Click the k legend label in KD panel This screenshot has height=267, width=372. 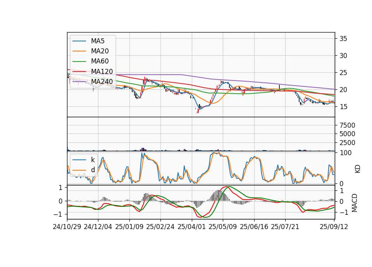[93, 160]
